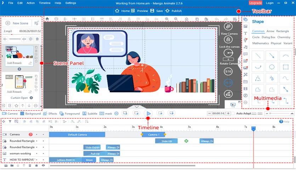Click the Preview button
The image size is (296, 171).
pos(140,11)
